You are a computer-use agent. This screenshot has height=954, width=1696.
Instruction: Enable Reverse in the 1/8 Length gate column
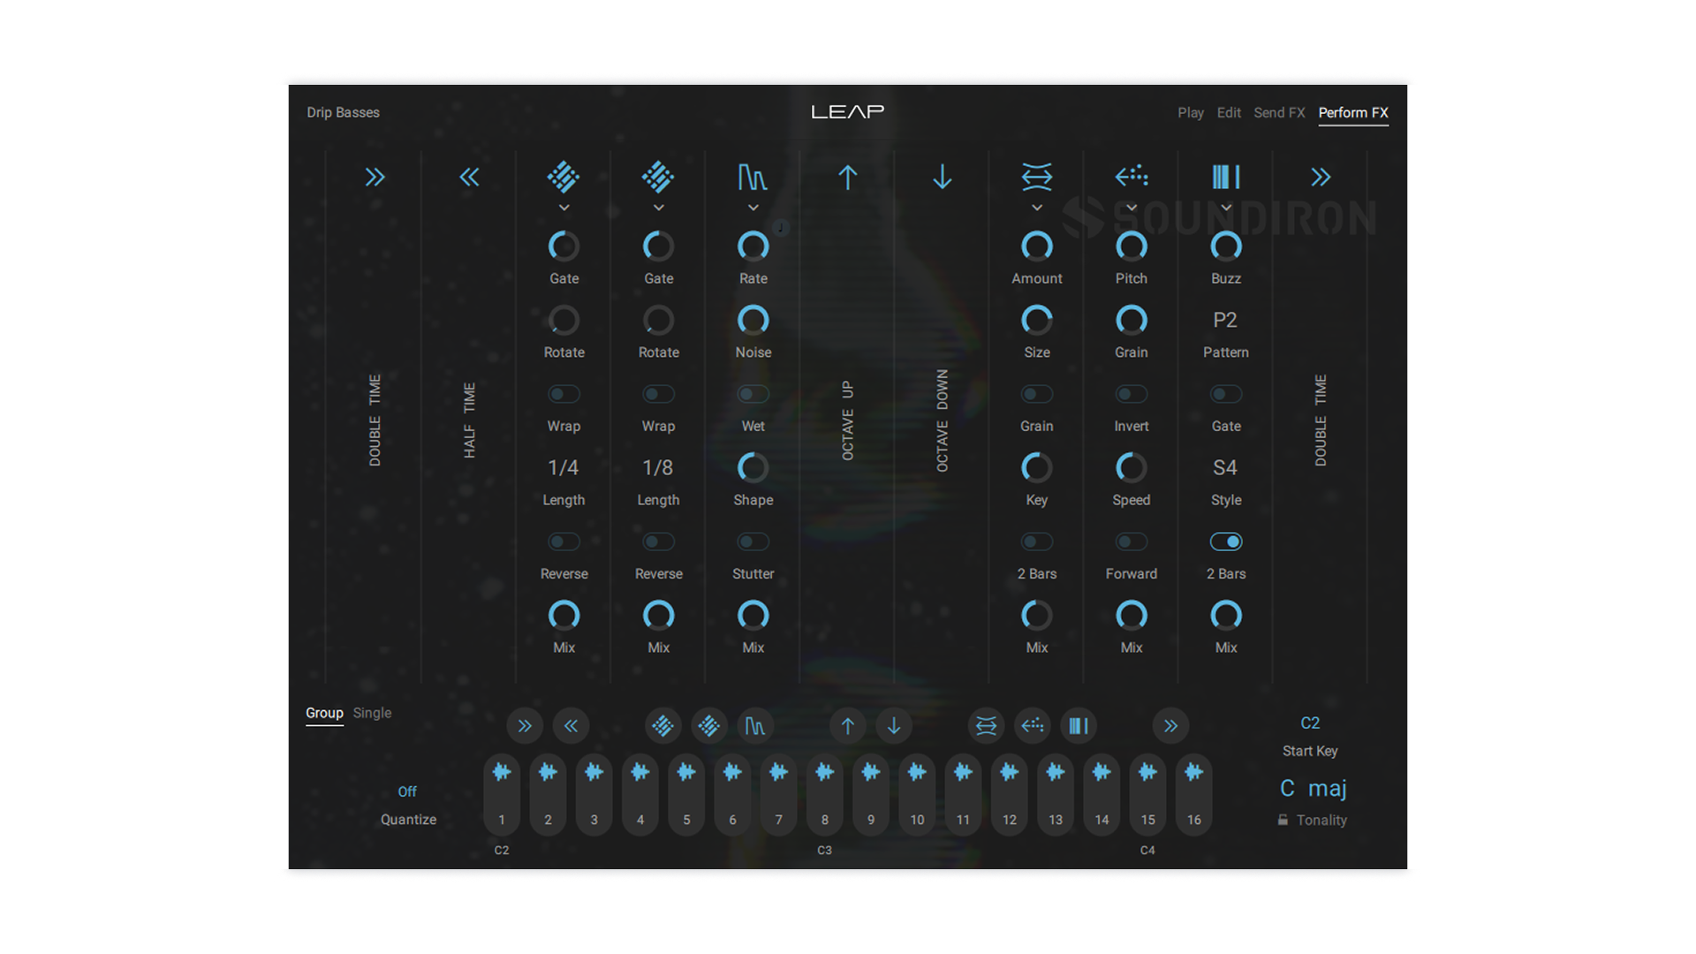pyautogui.click(x=658, y=541)
